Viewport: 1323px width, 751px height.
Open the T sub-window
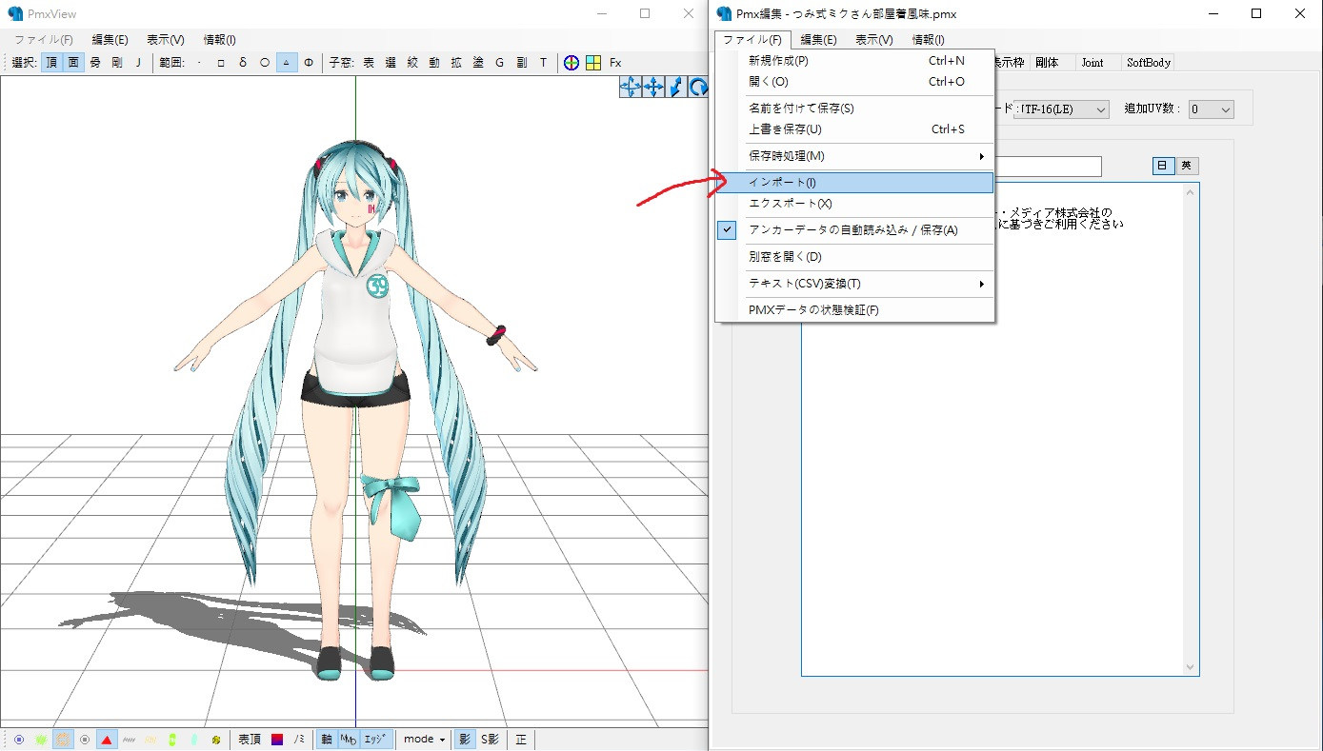tap(544, 63)
